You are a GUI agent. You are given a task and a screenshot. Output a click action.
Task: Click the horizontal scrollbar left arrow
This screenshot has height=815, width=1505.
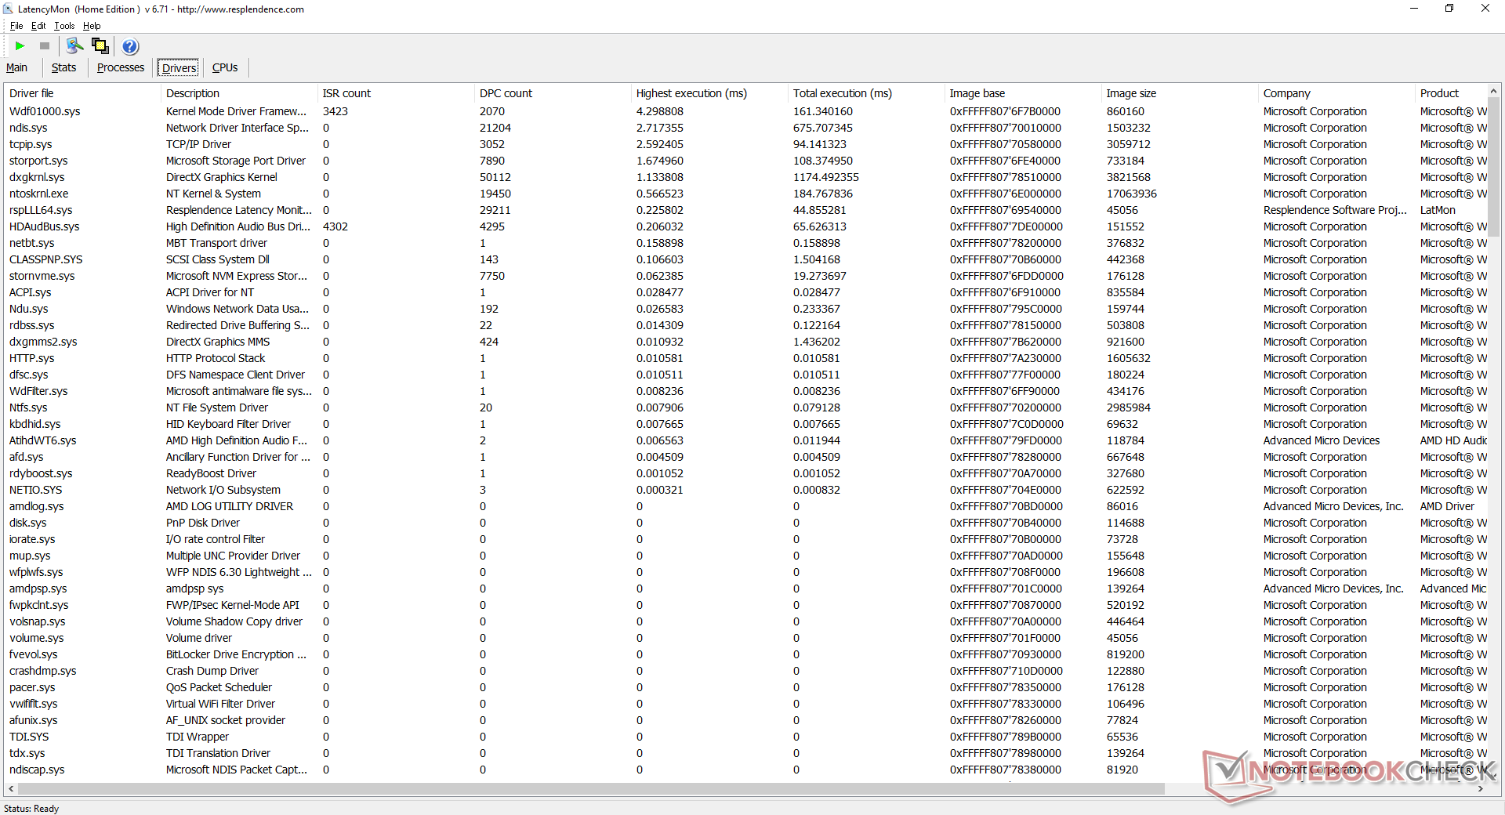pos(11,788)
